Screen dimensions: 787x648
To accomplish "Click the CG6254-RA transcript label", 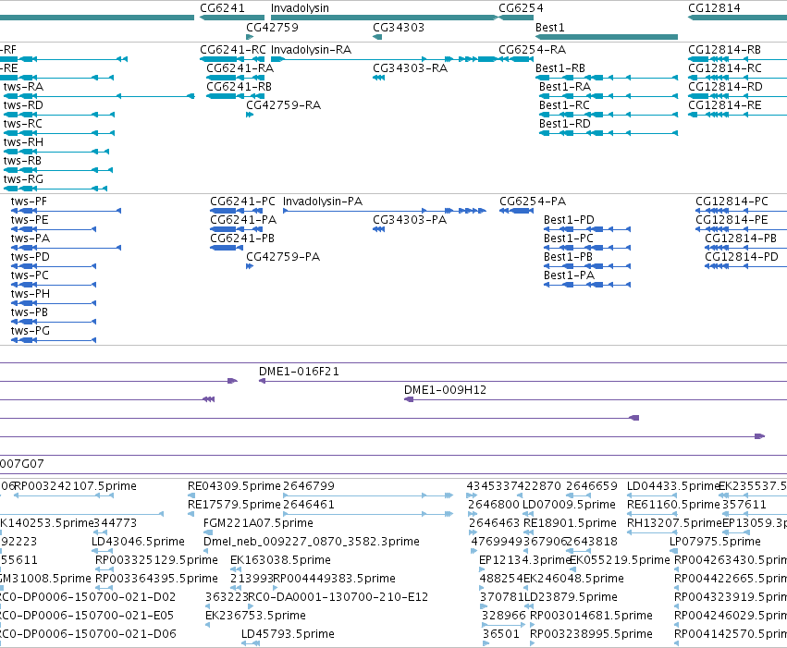I will tap(532, 50).
